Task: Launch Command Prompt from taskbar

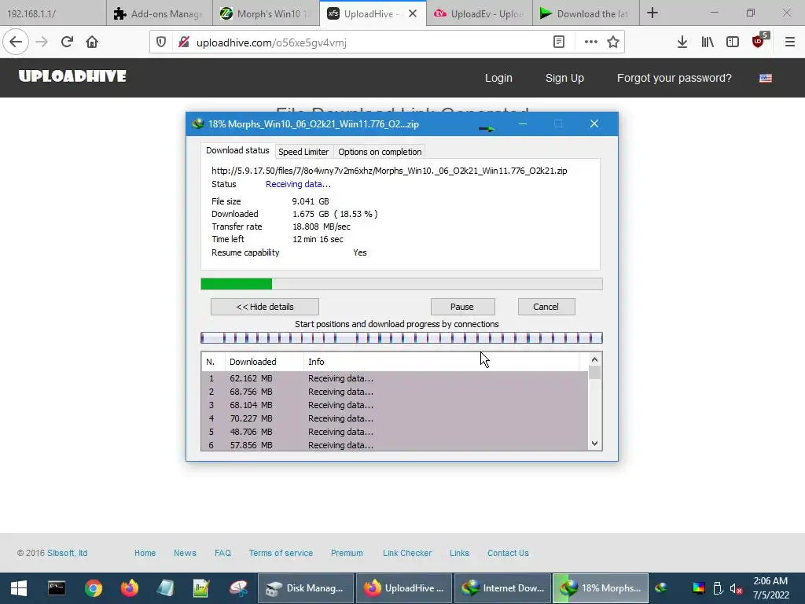Action: (57, 588)
